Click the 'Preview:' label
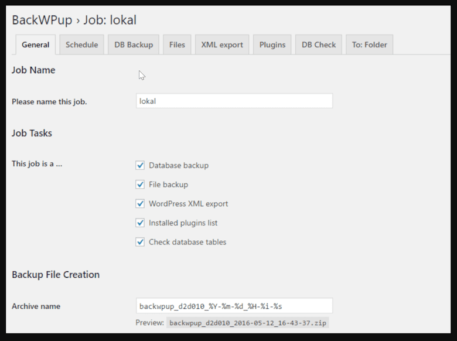The width and height of the screenshot is (457, 341). 150,323
